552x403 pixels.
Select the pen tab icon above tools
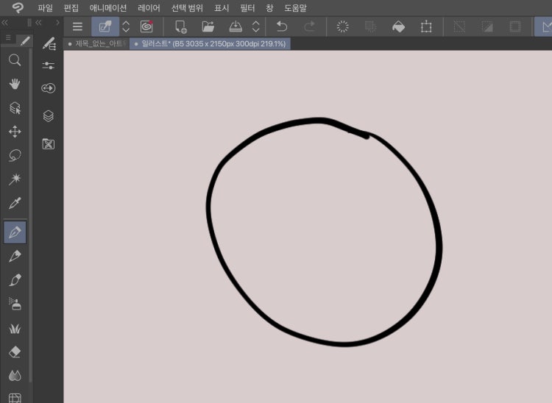25,40
